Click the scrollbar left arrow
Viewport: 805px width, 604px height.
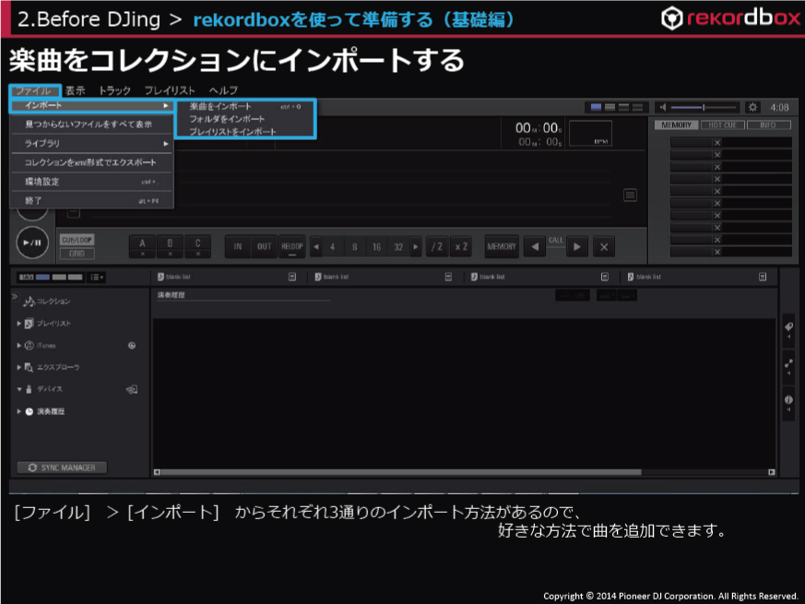[157, 472]
